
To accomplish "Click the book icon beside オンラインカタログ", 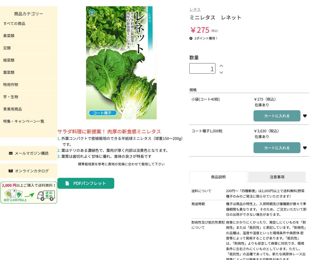I will pyautogui.click(x=11, y=171).
